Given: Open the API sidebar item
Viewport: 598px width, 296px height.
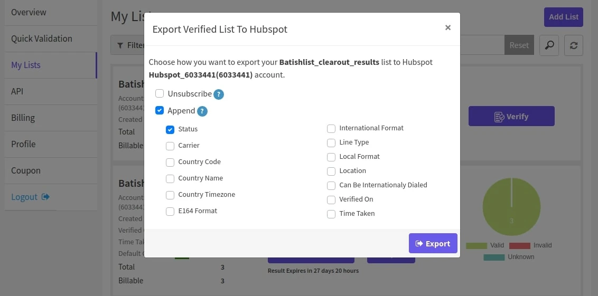Looking at the screenshot, I should click(x=51, y=91).
